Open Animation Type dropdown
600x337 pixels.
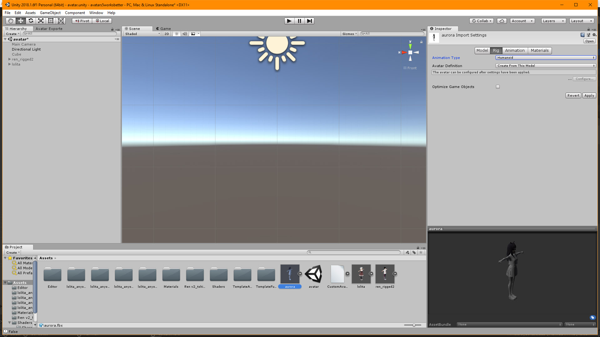pyautogui.click(x=546, y=58)
